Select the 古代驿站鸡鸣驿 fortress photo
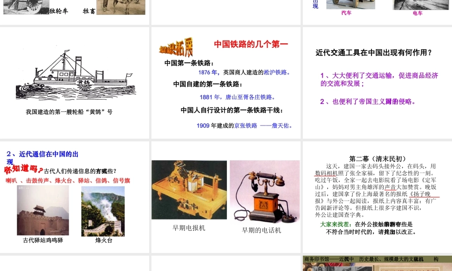 [x=43, y=210]
